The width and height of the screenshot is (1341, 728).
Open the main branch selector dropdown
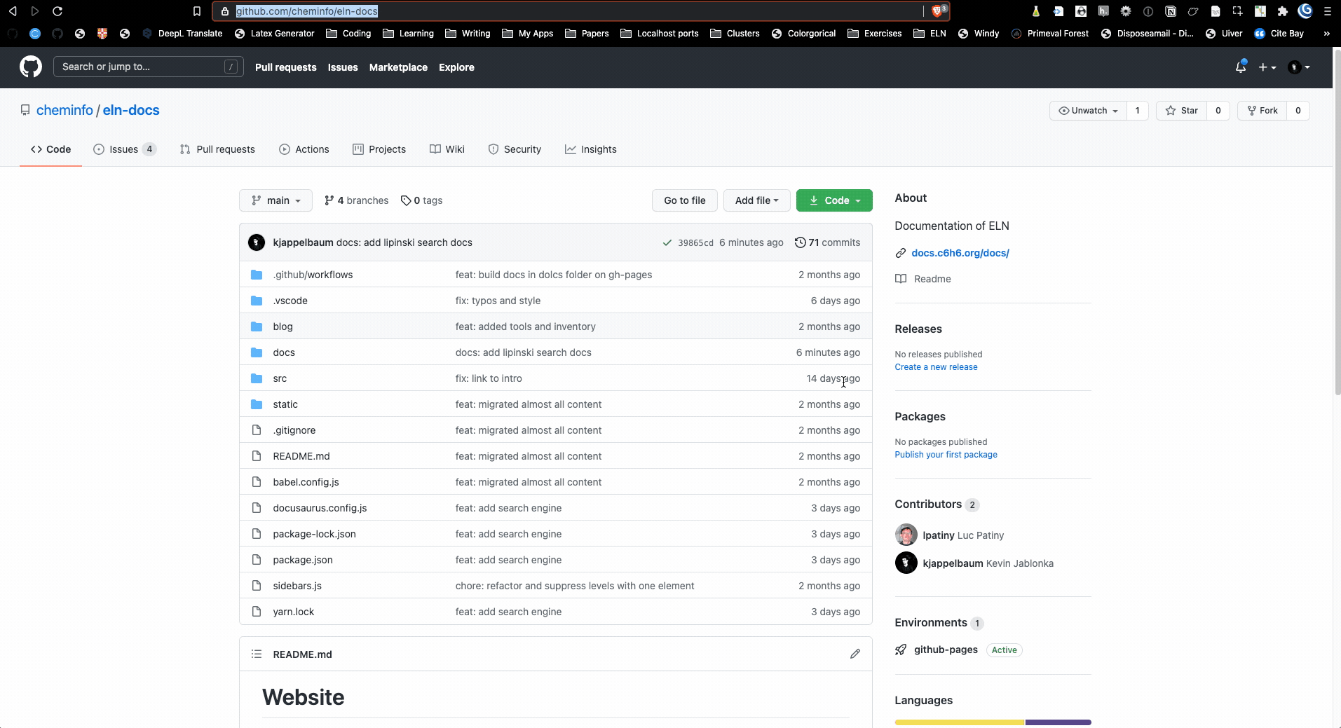(275, 200)
